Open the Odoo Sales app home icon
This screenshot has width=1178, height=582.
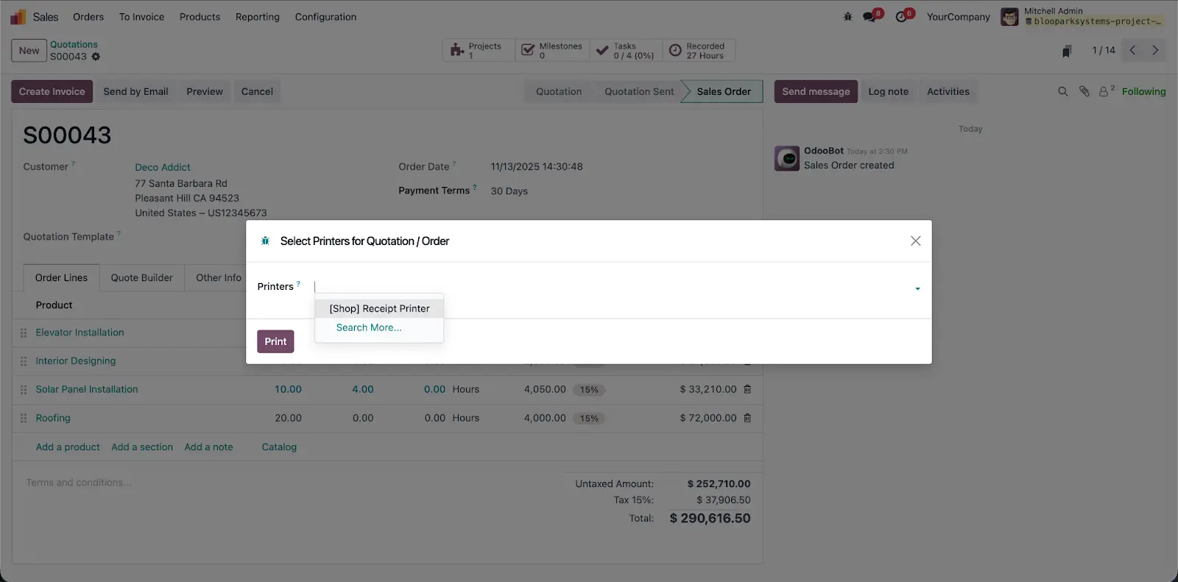click(x=18, y=17)
